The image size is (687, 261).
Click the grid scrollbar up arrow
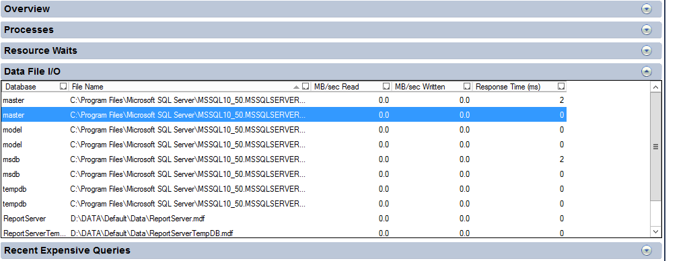tap(655, 87)
